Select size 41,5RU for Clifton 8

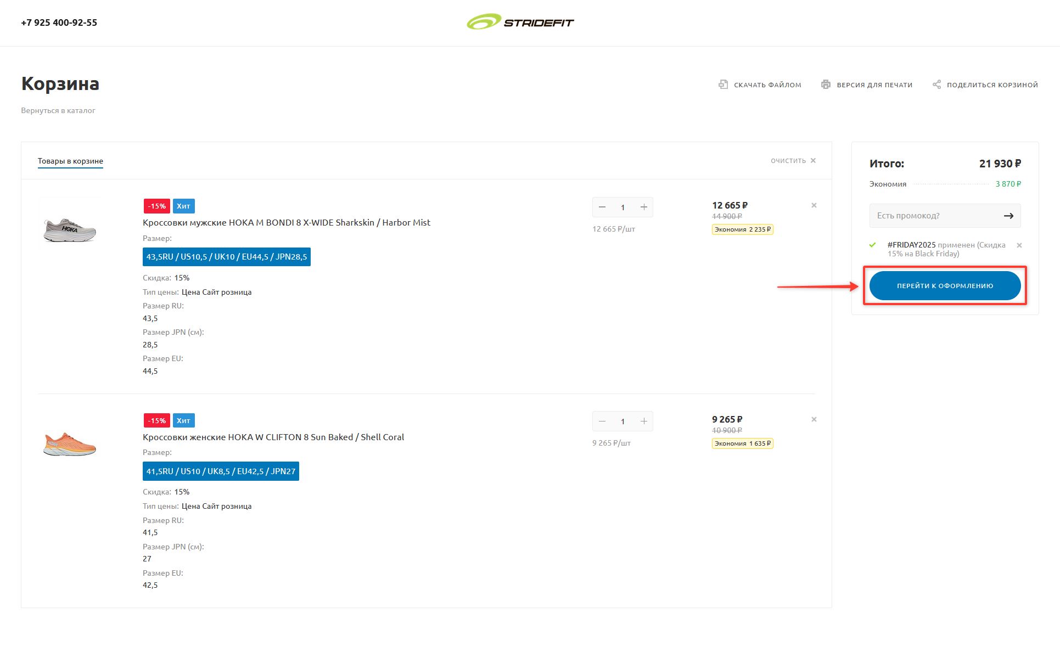point(221,471)
